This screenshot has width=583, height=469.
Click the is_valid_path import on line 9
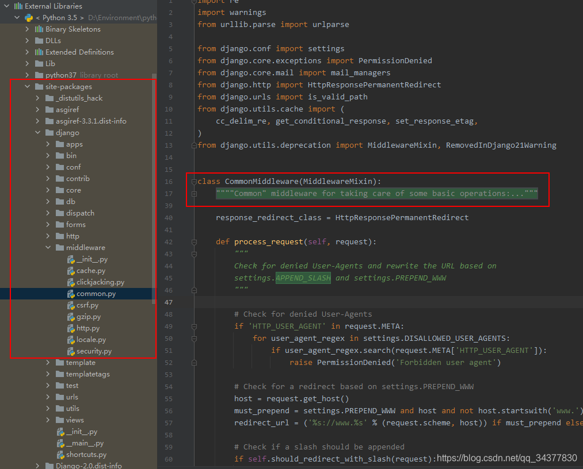tap(338, 97)
